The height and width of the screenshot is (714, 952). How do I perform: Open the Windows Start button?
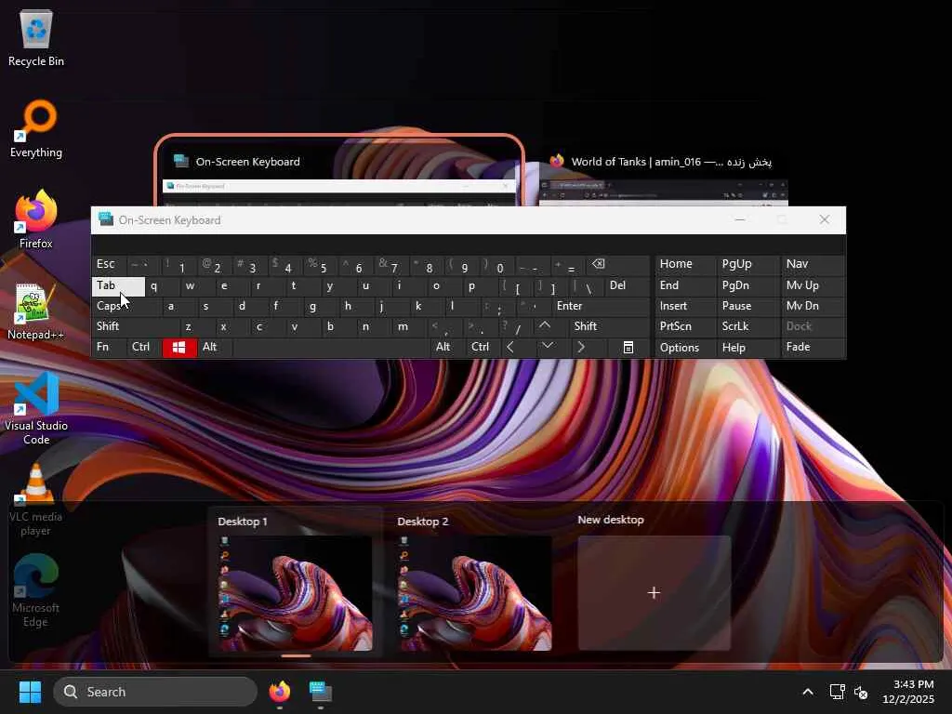30,692
